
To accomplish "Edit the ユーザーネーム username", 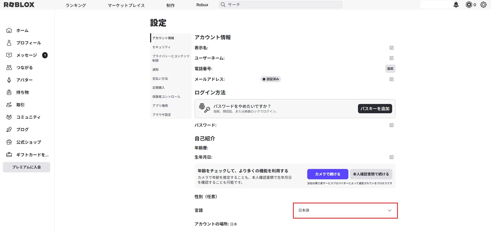I will click(392, 58).
